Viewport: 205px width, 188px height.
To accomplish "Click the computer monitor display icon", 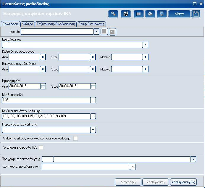I will 162,14.
